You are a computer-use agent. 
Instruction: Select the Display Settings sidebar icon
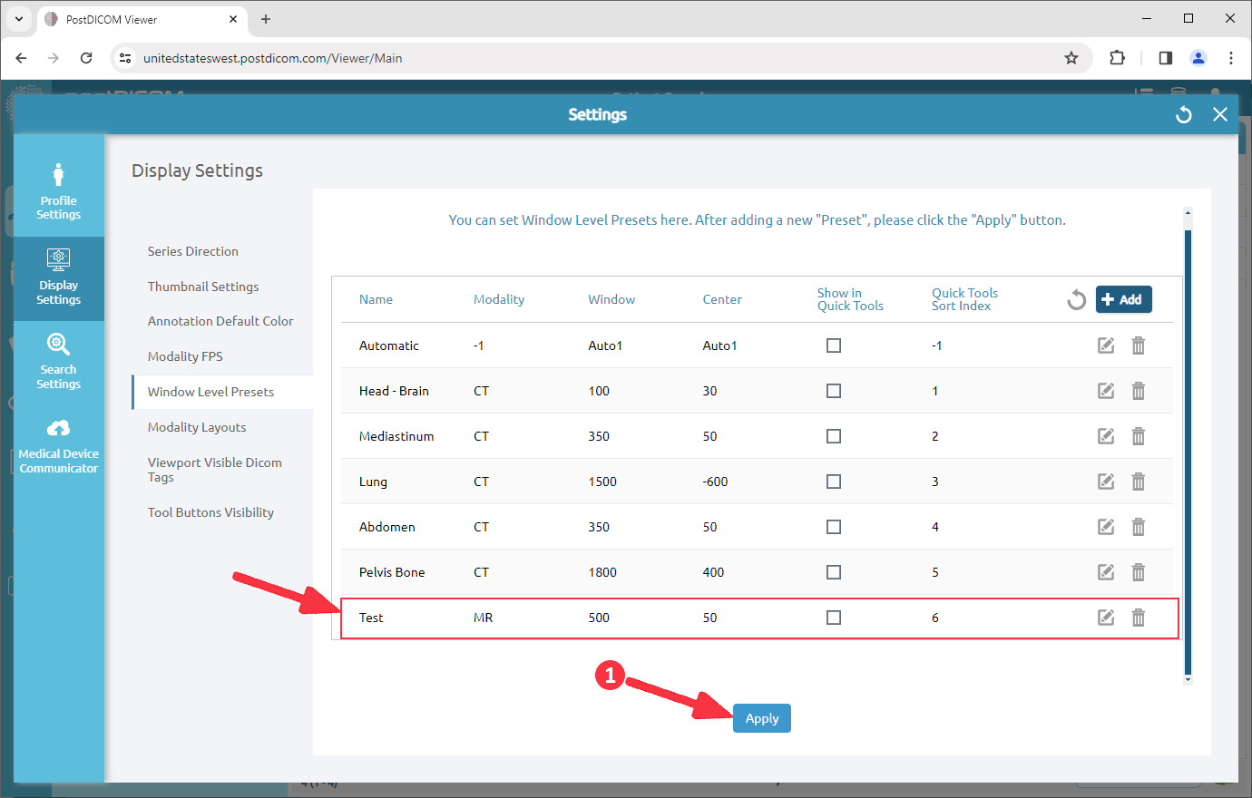[x=58, y=278]
